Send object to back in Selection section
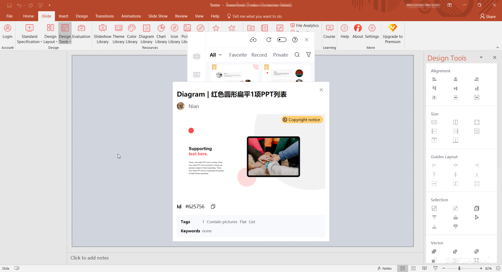502x272 pixels. (434, 226)
